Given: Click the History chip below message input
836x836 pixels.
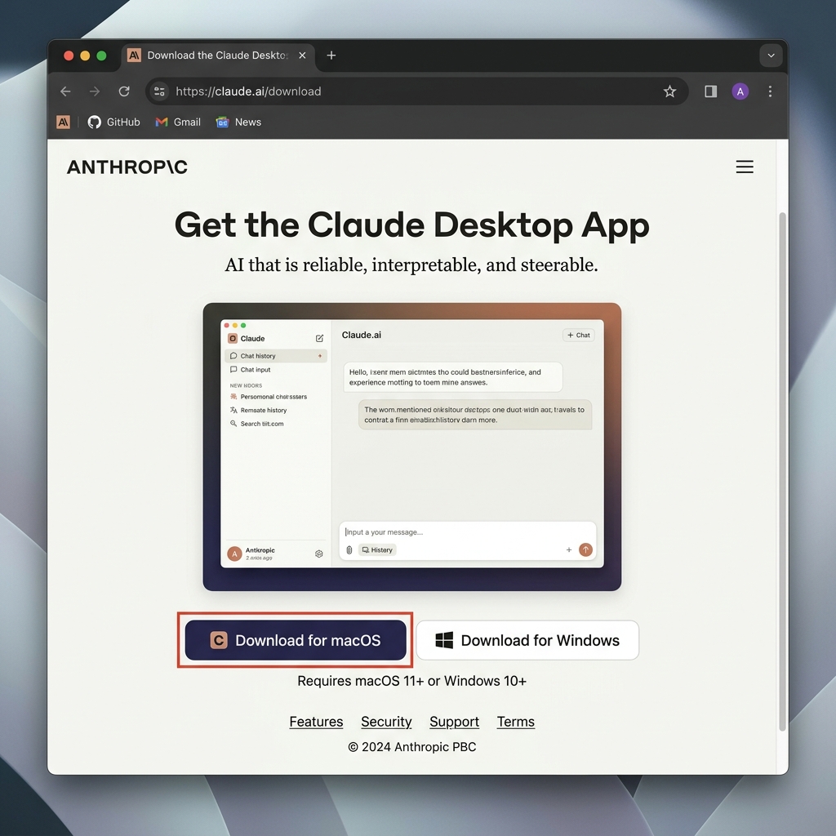Looking at the screenshot, I should pyautogui.click(x=377, y=549).
